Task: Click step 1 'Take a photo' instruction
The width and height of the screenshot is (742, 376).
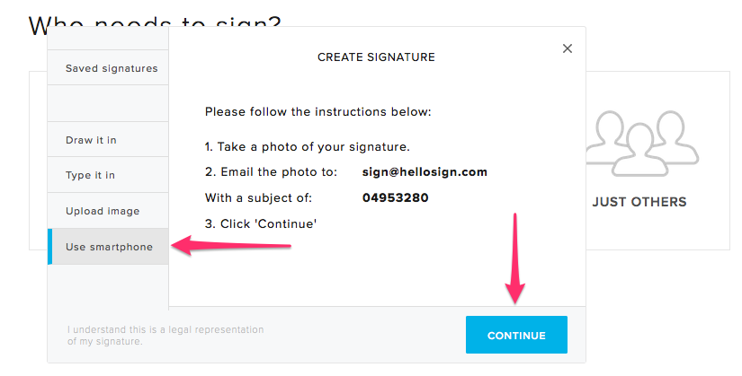Action: [308, 146]
